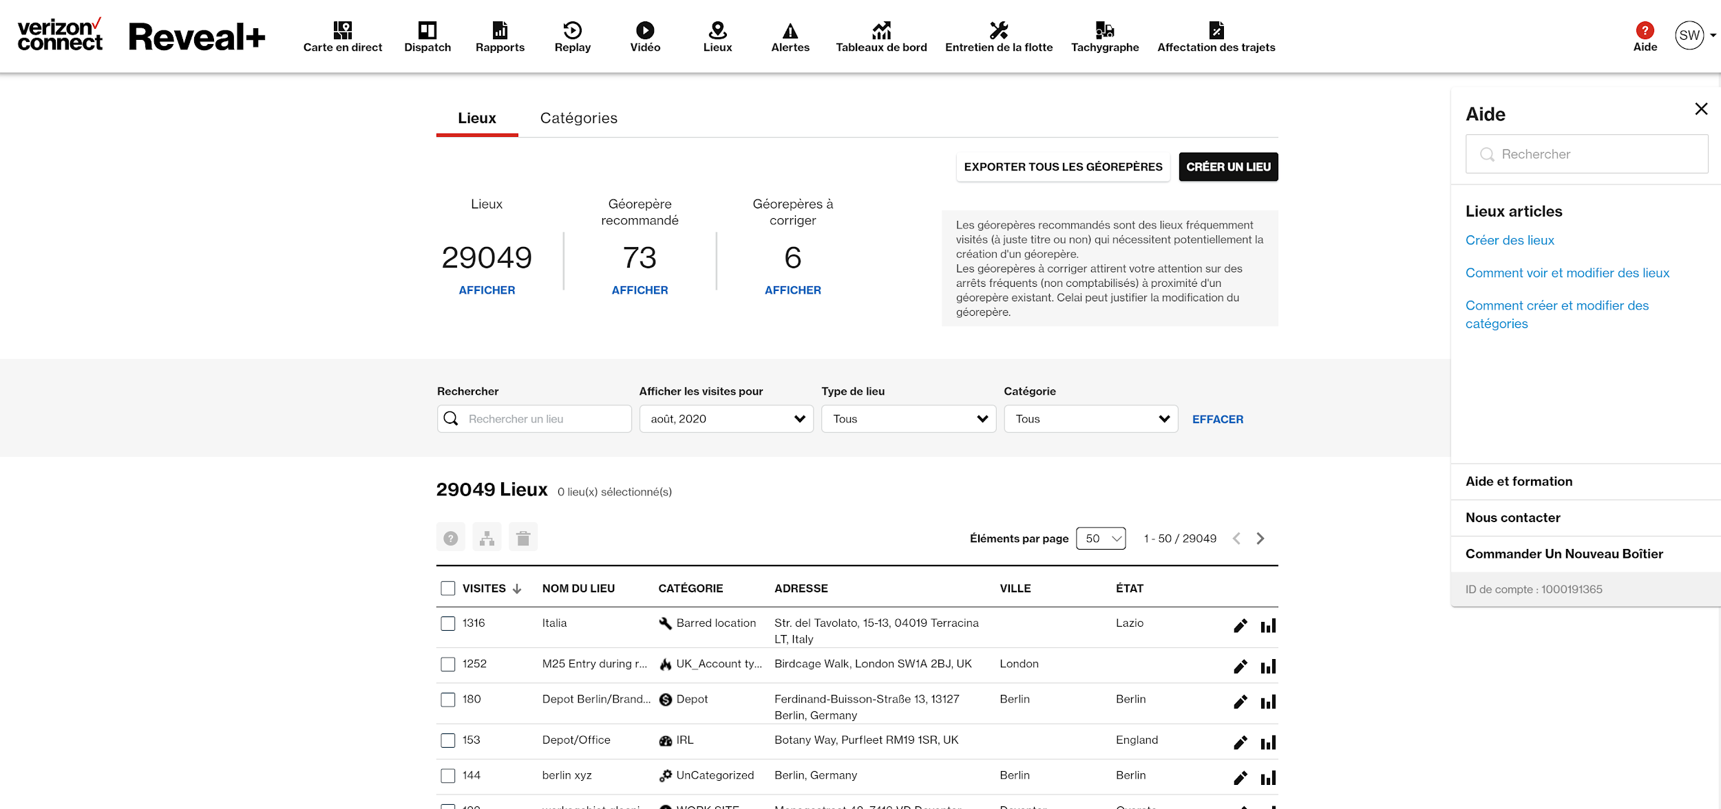Open the Vidéo section

point(645,36)
